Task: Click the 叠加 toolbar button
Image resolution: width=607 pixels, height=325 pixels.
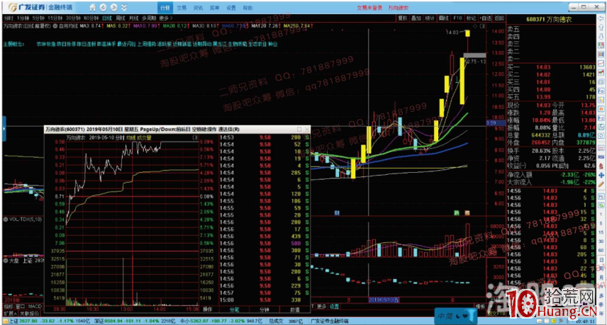Action: point(416,18)
